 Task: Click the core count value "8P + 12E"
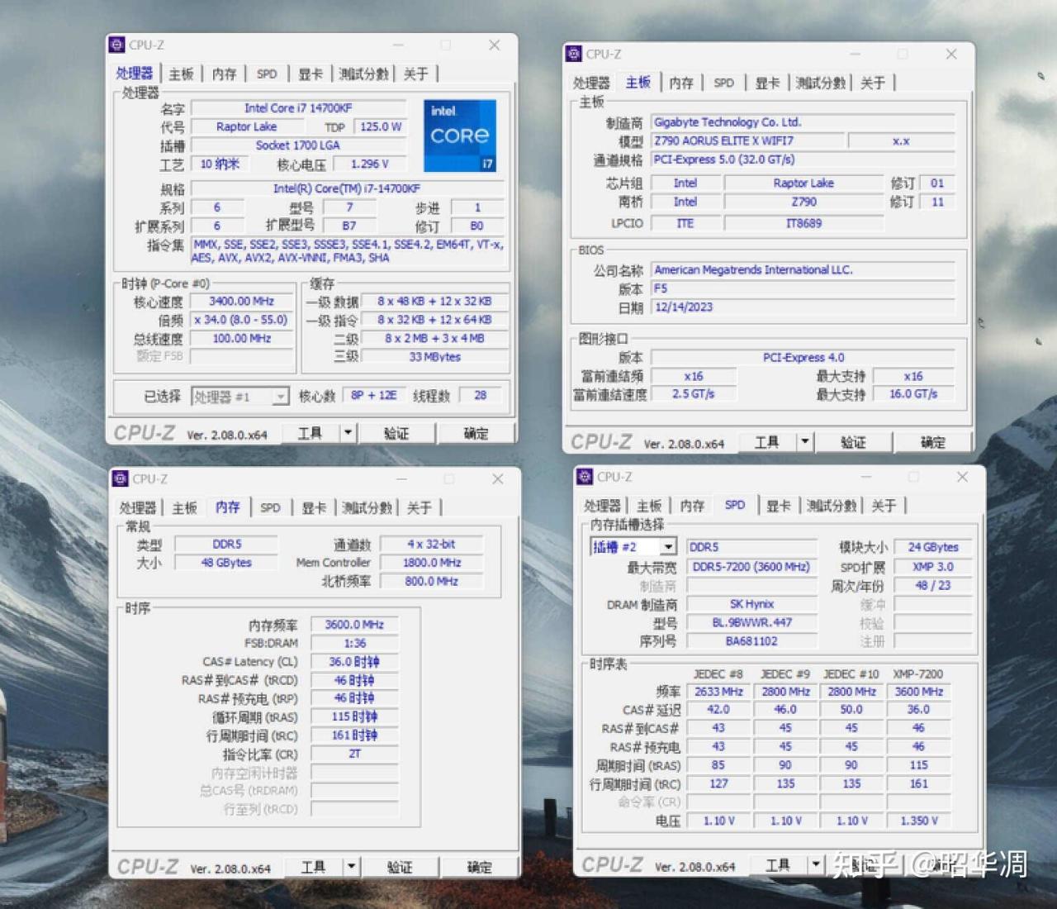pos(373,396)
